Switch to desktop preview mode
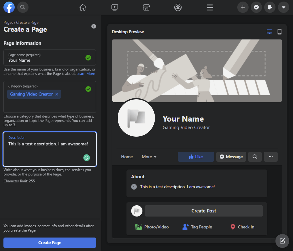This screenshot has height=251, width=293. (x=269, y=32)
